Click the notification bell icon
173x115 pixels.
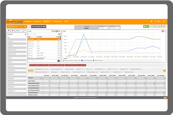click(x=155, y=21)
